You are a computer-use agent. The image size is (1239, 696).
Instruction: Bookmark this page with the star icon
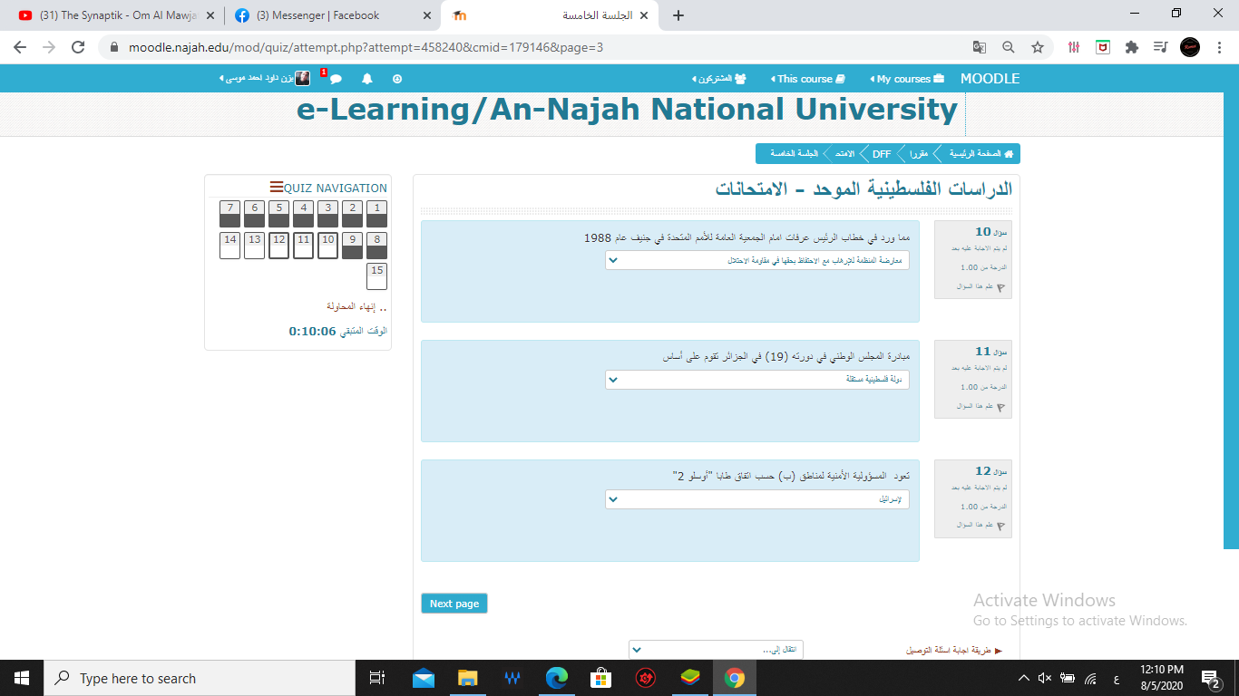[1038, 47]
